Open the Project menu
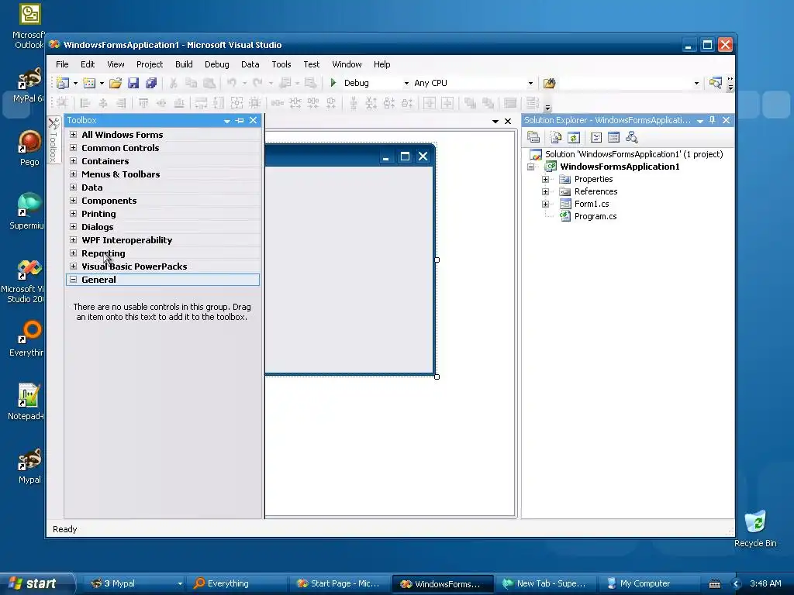Image resolution: width=794 pixels, height=595 pixels. (x=150, y=64)
